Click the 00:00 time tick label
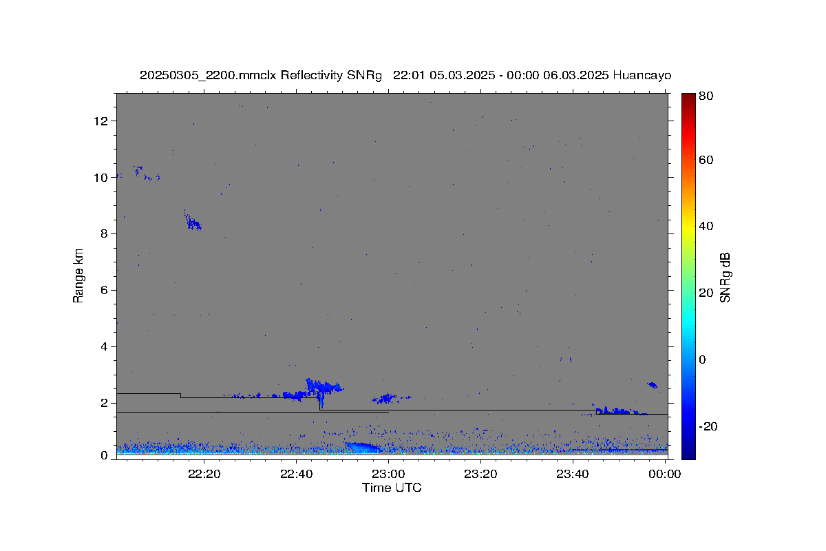The image size is (826, 551). (664, 474)
